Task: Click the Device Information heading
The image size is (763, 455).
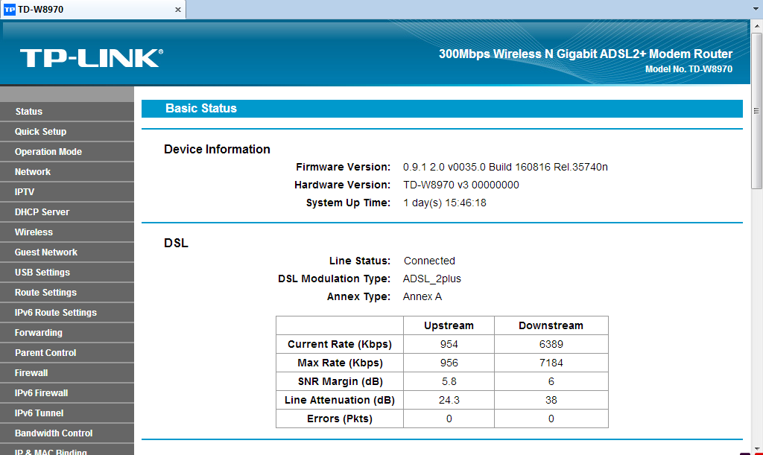Action: tap(217, 149)
